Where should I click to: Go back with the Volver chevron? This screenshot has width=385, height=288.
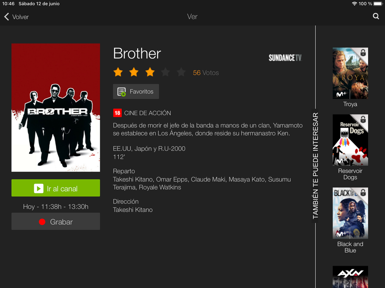[x=7, y=17]
